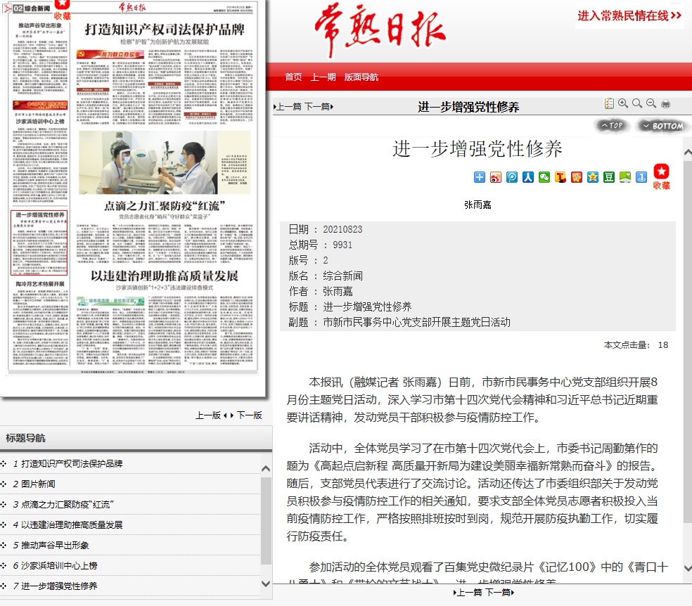Jump to page BOTTOM button
This screenshot has height=606, width=692.
coord(663,126)
